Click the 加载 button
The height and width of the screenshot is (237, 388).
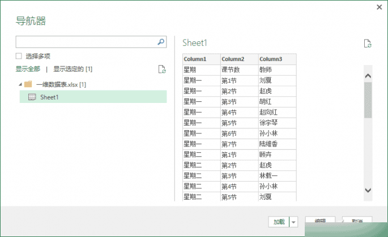(x=279, y=222)
